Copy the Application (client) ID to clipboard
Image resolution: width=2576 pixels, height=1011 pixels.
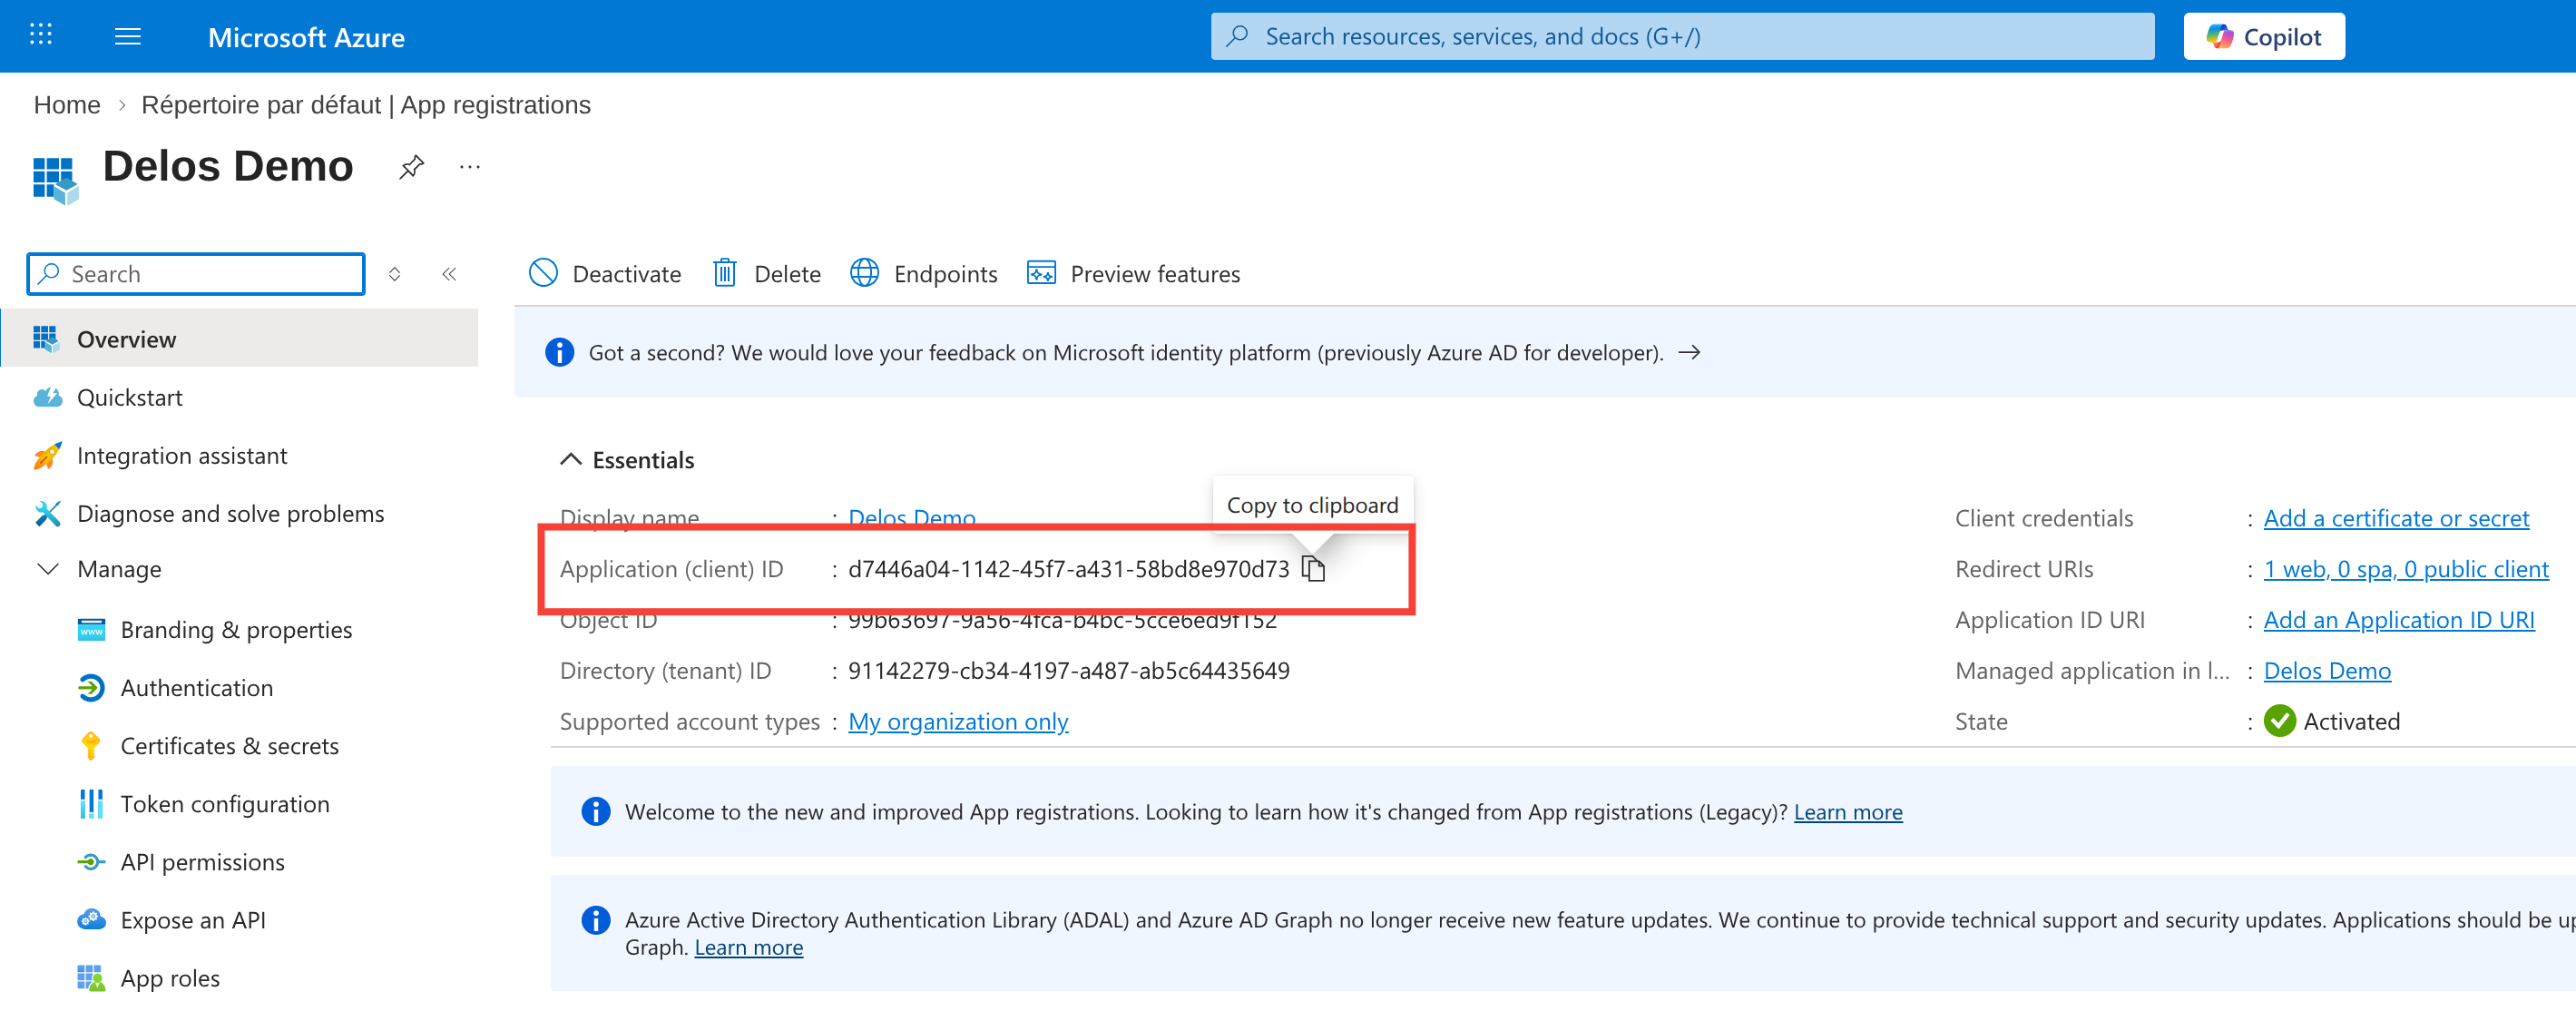coord(1313,569)
